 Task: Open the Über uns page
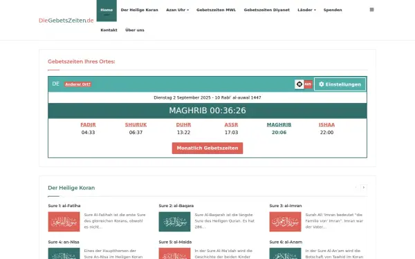[x=135, y=30]
